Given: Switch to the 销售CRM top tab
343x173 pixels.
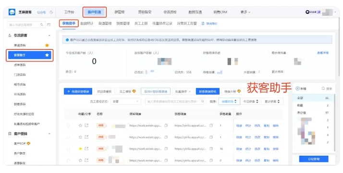Looking at the screenshot, I should [220, 12].
